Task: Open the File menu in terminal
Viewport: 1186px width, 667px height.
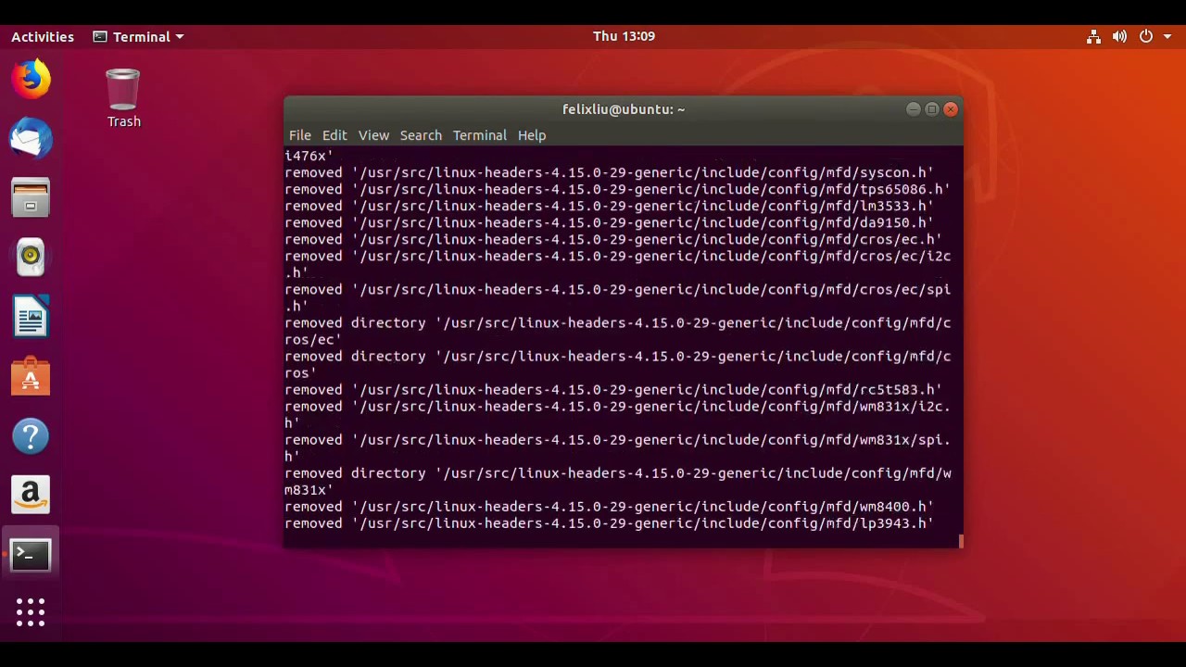Action: pos(299,135)
